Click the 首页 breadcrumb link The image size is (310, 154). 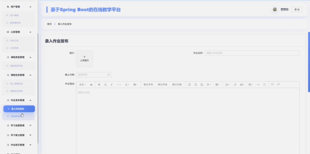click(x=49, y=24)
